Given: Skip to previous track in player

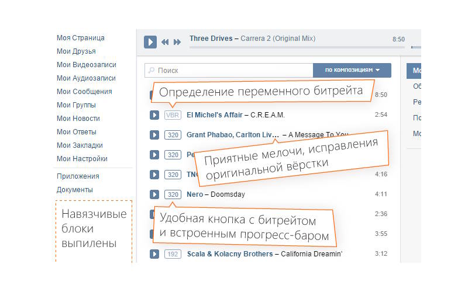Looking at the screenshot, I should 165,42.
